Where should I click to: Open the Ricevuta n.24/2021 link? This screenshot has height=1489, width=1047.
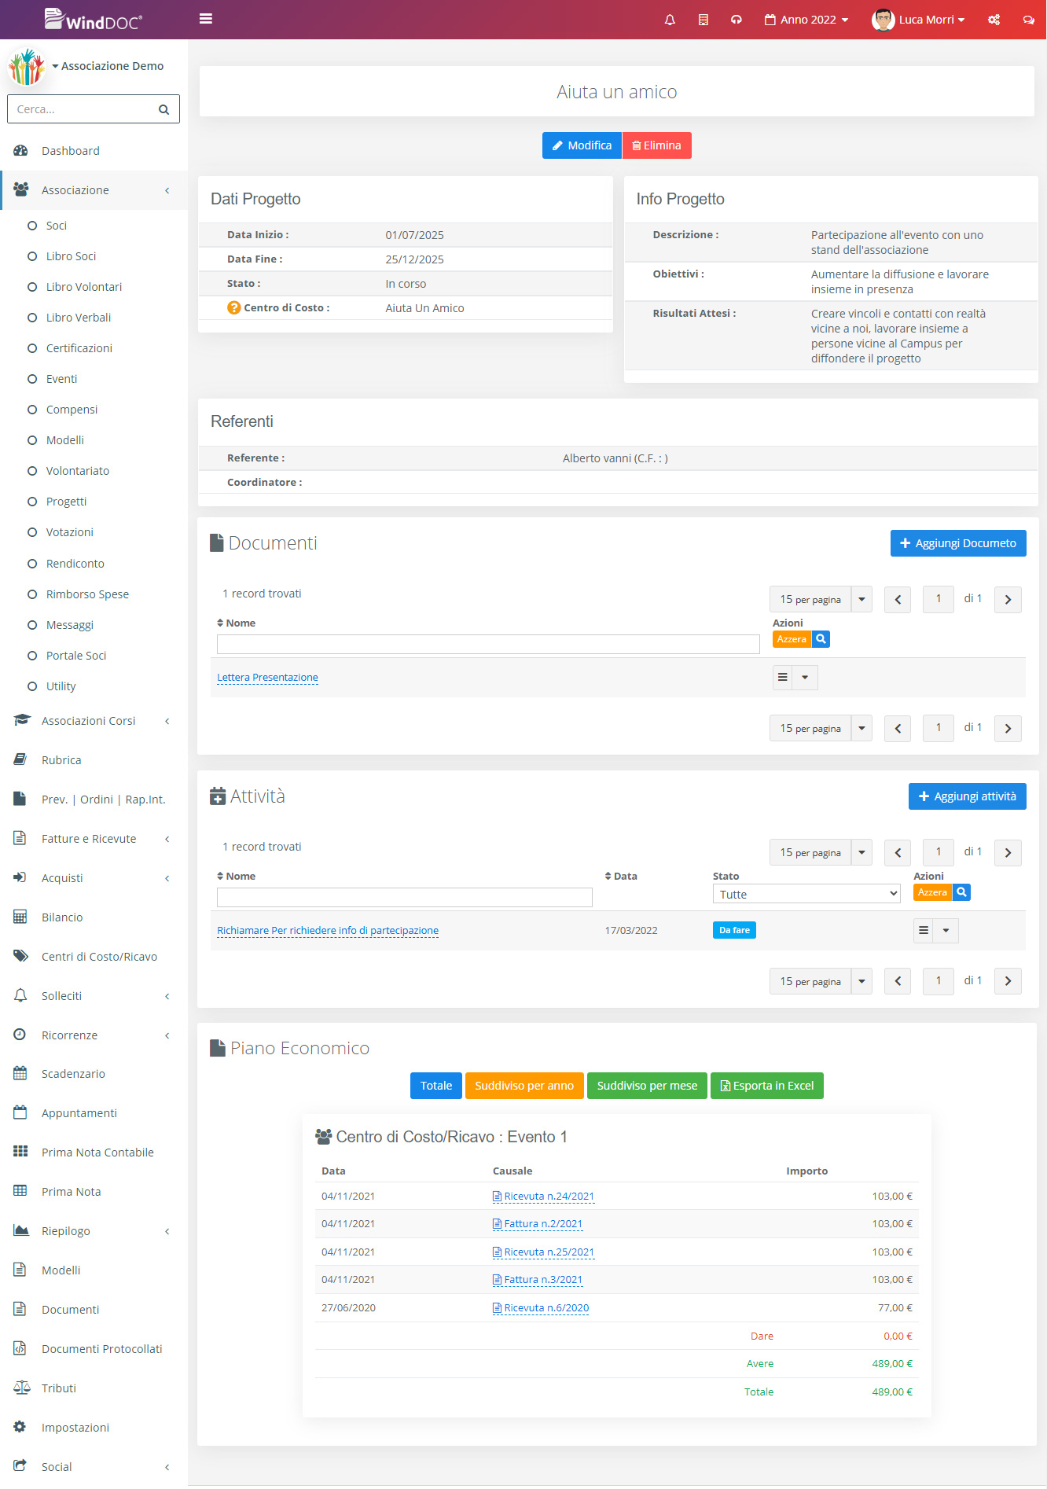[549, 1197]
